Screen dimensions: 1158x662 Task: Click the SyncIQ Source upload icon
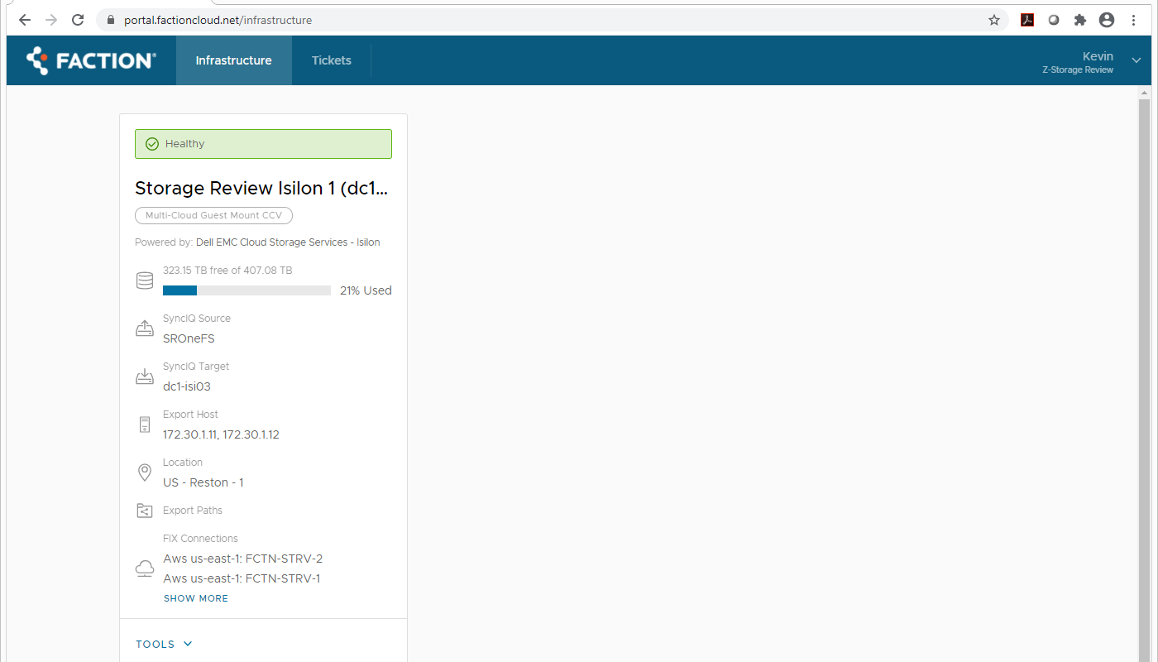tap(145, 329)
